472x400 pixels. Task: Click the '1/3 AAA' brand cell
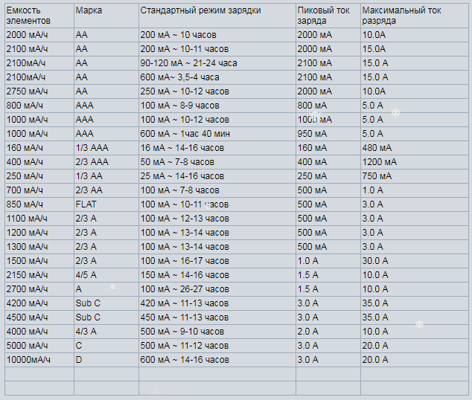click(x=106, y=148)
